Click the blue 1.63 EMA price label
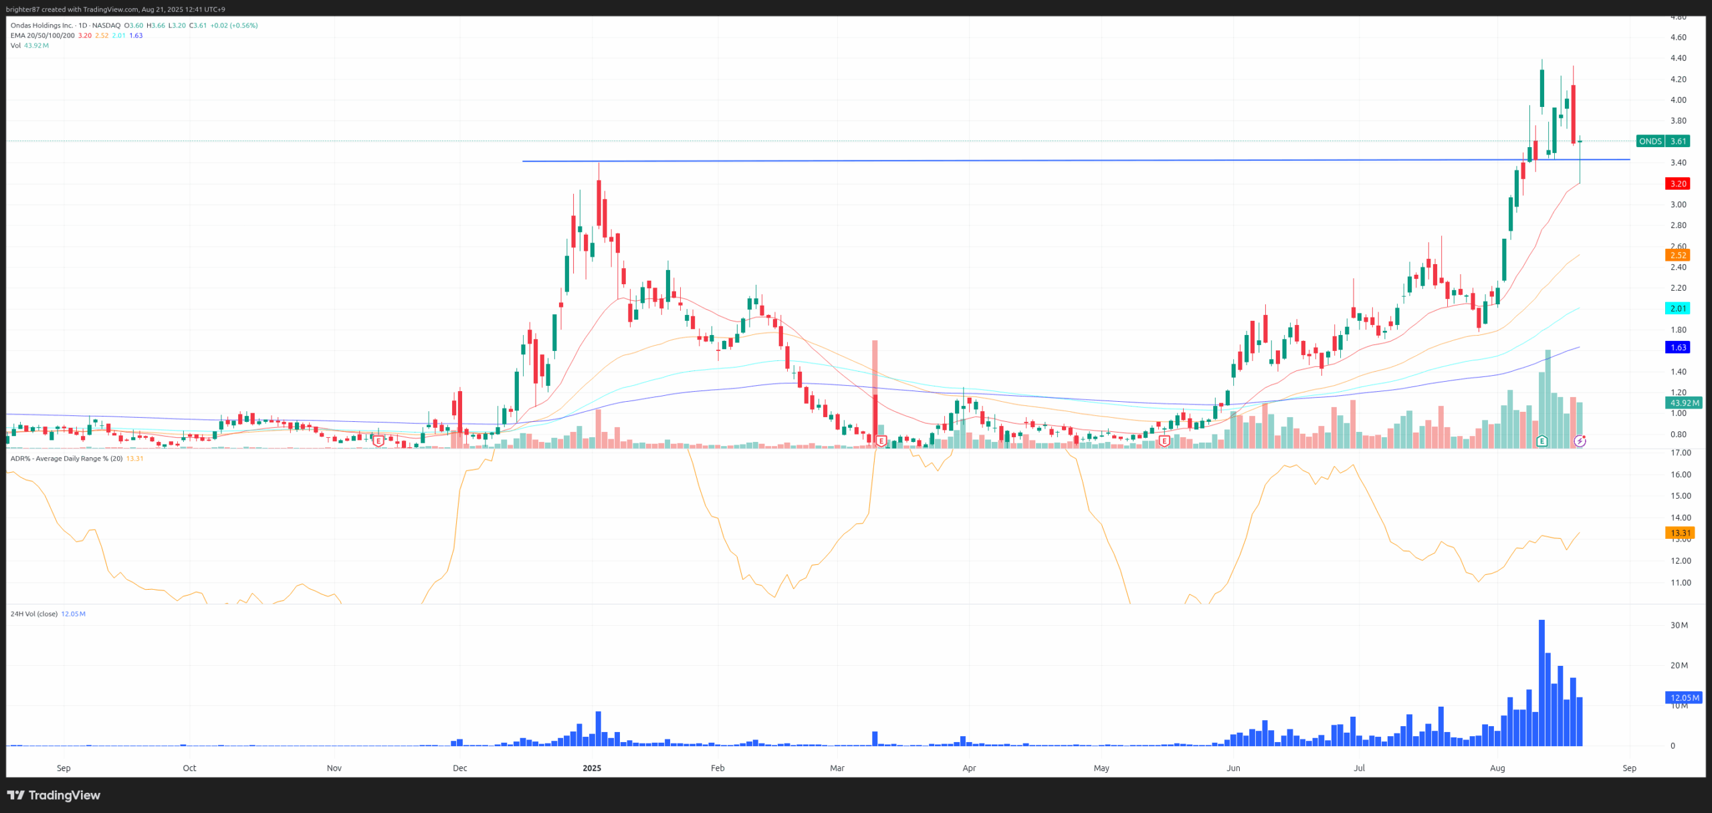1712x813 pixels. click(x=1677, y=348)
